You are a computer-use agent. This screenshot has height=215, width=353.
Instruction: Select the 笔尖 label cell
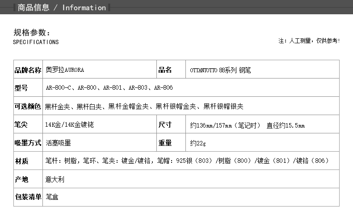pyautogui.click(x=28, y=124)
